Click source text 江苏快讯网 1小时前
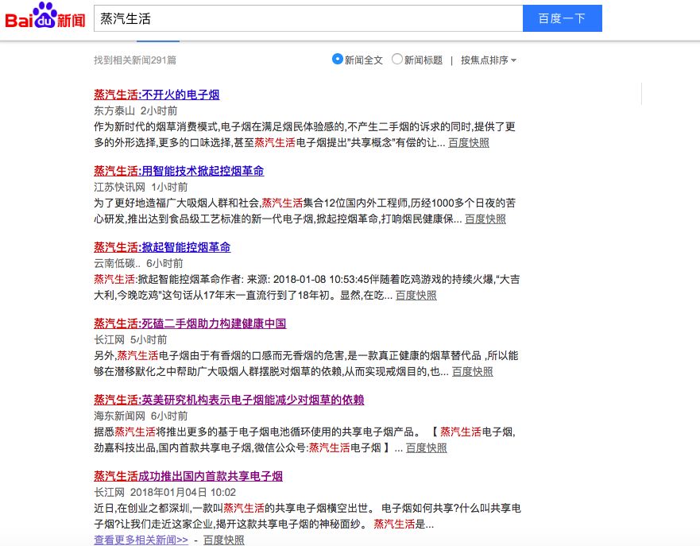The image size is (700, 546). click(141, 187)
